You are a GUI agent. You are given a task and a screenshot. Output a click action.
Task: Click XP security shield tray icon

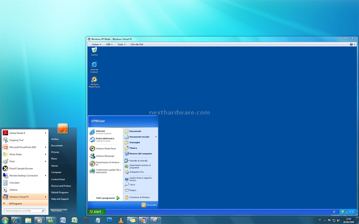tap(343, 212)
